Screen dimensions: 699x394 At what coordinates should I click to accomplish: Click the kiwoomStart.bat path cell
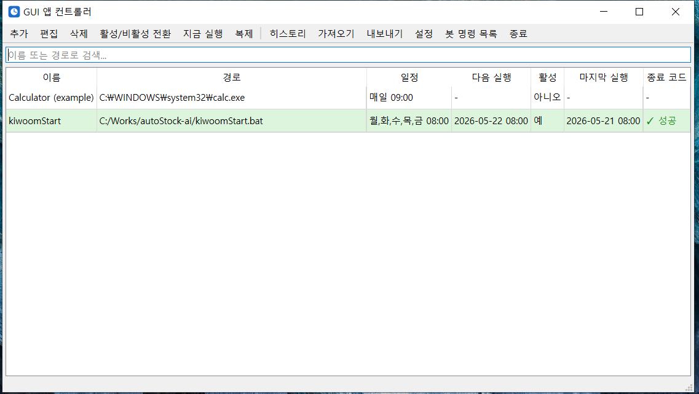tap(232, 121)
